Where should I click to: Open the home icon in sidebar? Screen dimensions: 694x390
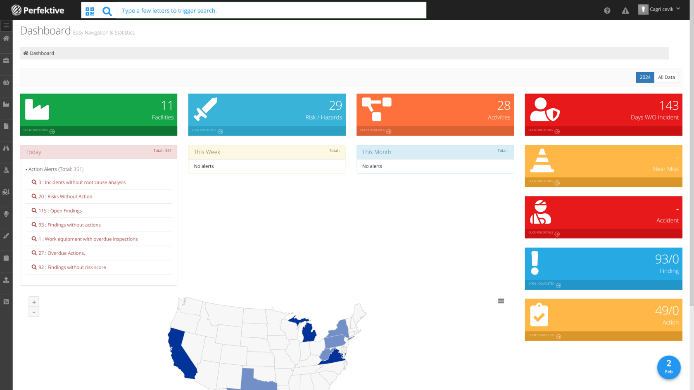tap(6, 38)
